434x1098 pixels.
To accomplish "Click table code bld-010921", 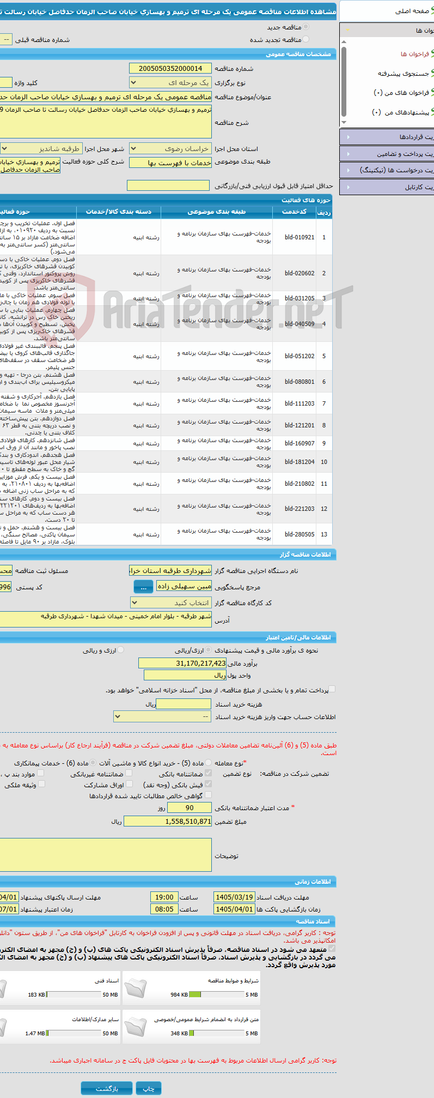I will (299, 237).
